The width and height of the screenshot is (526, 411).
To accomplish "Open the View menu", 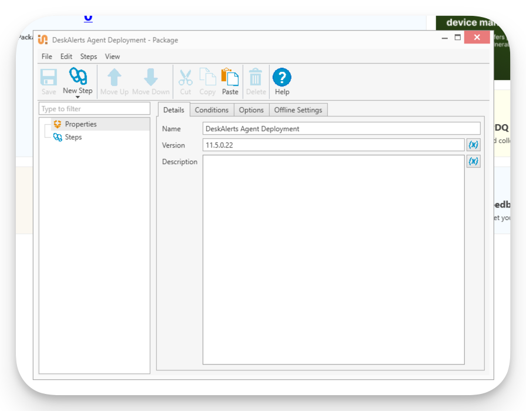I will pyautogui.click(x=112, y=56).
